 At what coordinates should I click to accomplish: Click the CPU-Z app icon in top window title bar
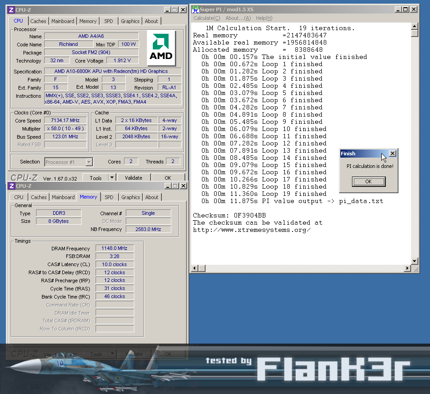pyautogui.click(x=11, y=10)
